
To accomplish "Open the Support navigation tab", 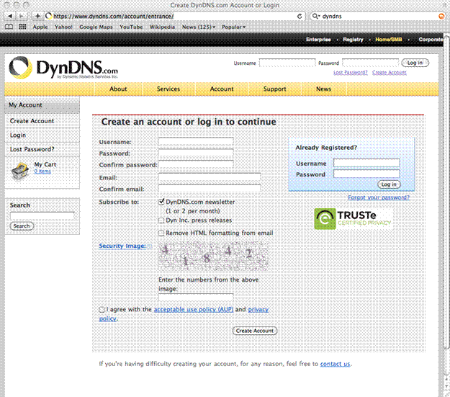I will [x=275, y=89].
